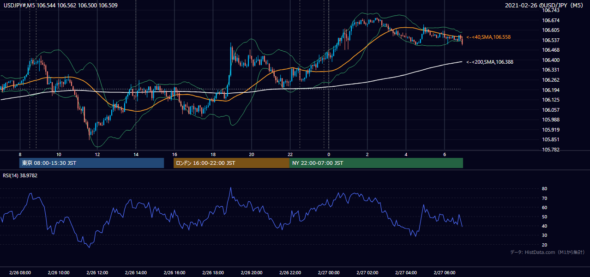Click hour tick 18 under price chart
This screenshot has width=590, height=277.
[x=213, y=154]
